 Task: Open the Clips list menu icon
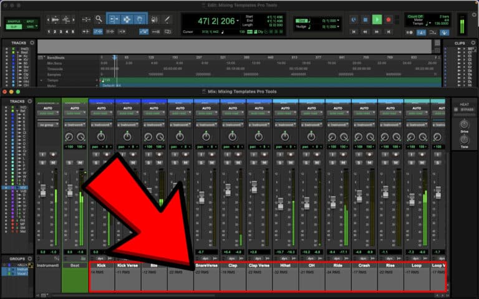click(473, 43)
